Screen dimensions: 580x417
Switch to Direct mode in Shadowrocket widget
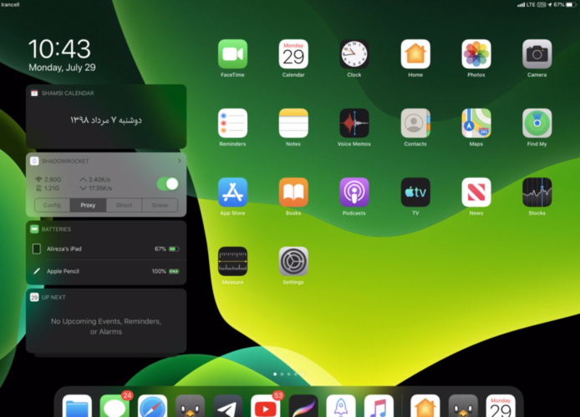pos(124,205)
